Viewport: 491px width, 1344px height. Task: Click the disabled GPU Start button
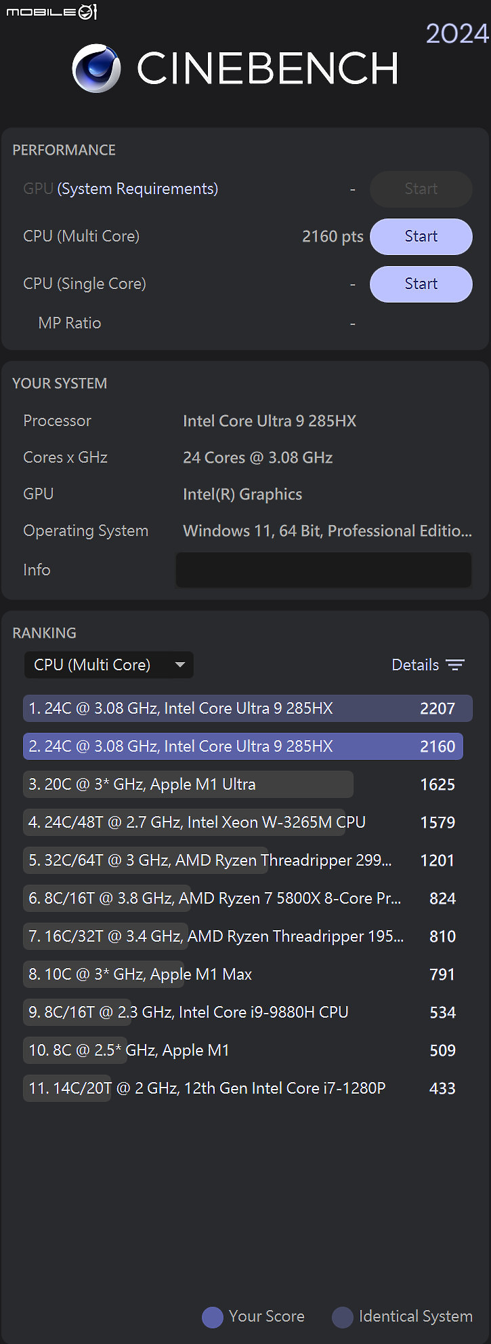pyautogui.click(x=421, y=189)
